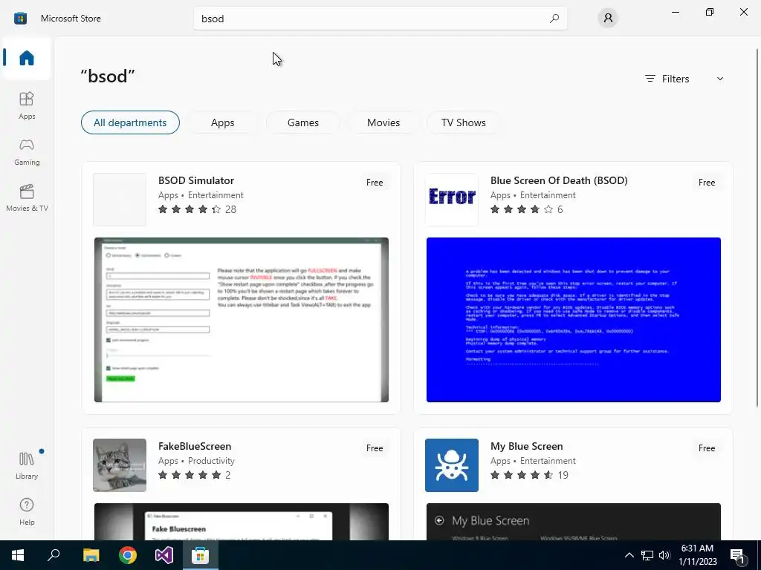761x570 pixels.
Task: Open volume control tray icon
Action: [x=664, y=555]
